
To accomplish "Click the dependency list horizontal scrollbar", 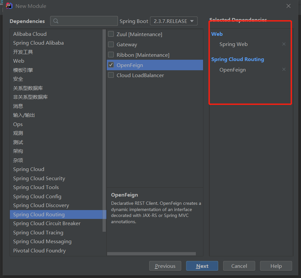I will [x=151, y=254].
